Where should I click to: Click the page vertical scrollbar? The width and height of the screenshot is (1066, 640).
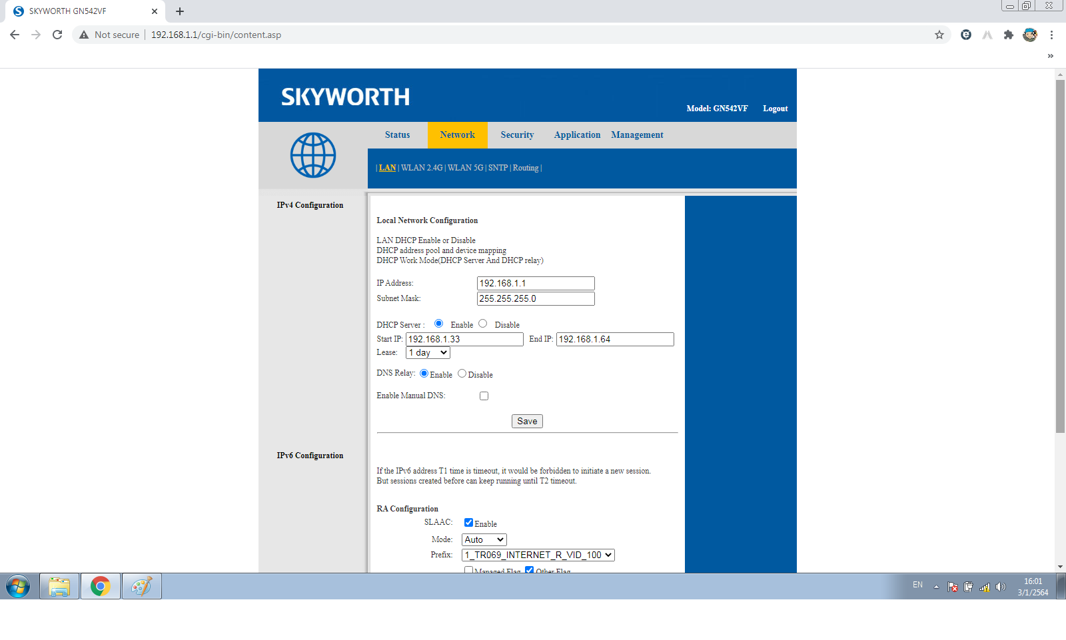click(1060, 256)
